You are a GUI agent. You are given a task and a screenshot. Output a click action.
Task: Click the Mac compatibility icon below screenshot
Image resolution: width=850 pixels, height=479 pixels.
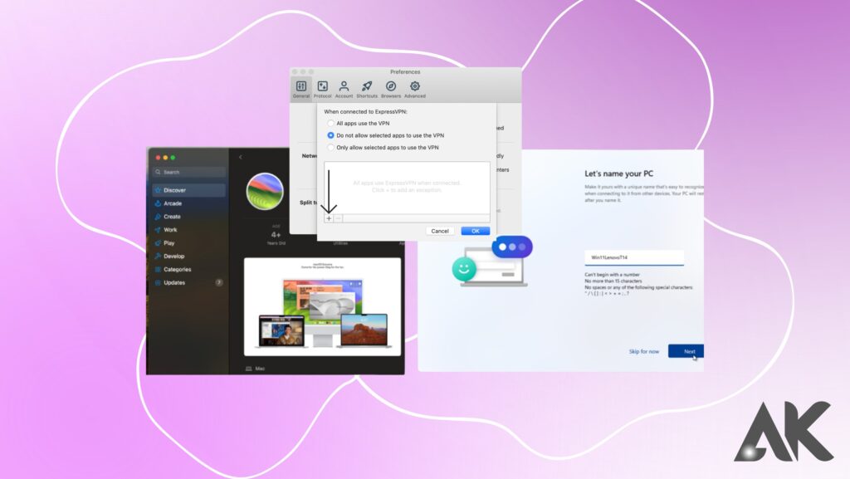(x=249, y=369)
